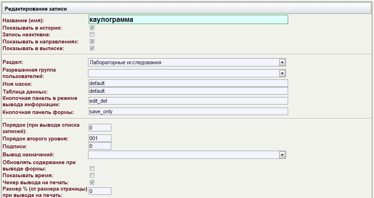
Task: Enable the 'Запись неактивна' checkbox
Action: [92, 35]
